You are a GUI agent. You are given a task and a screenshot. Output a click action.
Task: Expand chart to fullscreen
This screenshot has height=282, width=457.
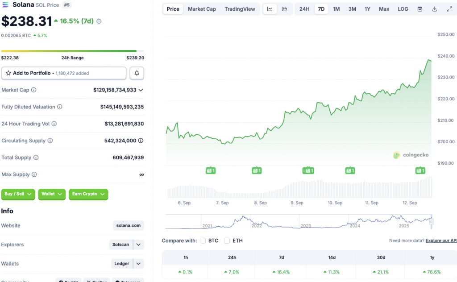tap(449, 9)
